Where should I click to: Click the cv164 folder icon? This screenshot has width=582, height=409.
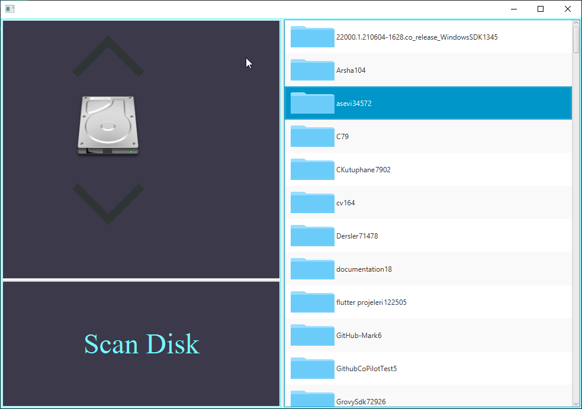312,202
